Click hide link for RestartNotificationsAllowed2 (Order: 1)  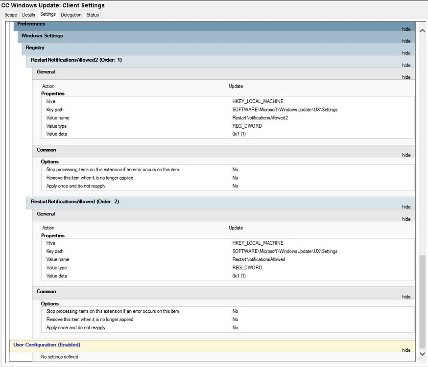click(x=406, y=65)
